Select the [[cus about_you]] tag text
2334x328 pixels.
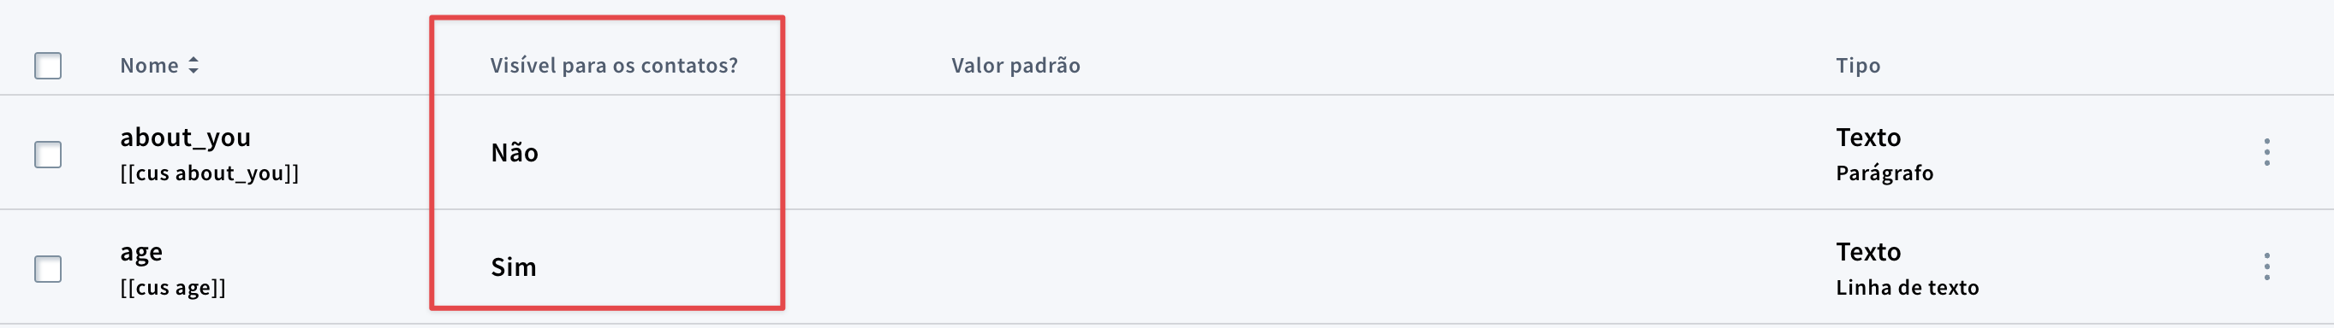209,173
